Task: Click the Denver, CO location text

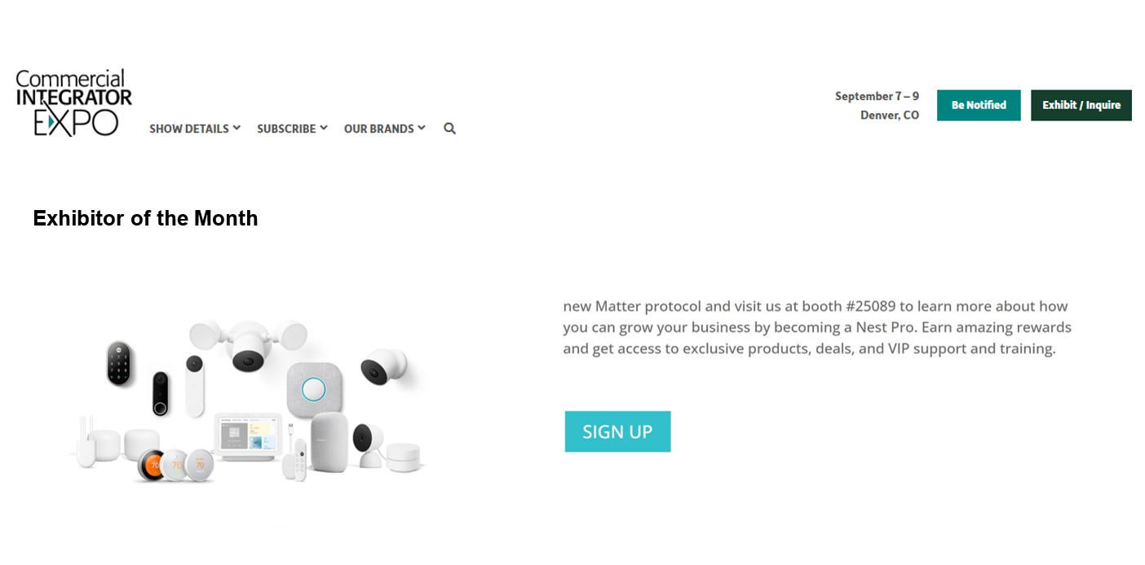Action: pos(890,116)
